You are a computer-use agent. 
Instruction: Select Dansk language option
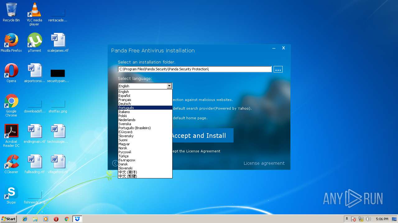145,164
